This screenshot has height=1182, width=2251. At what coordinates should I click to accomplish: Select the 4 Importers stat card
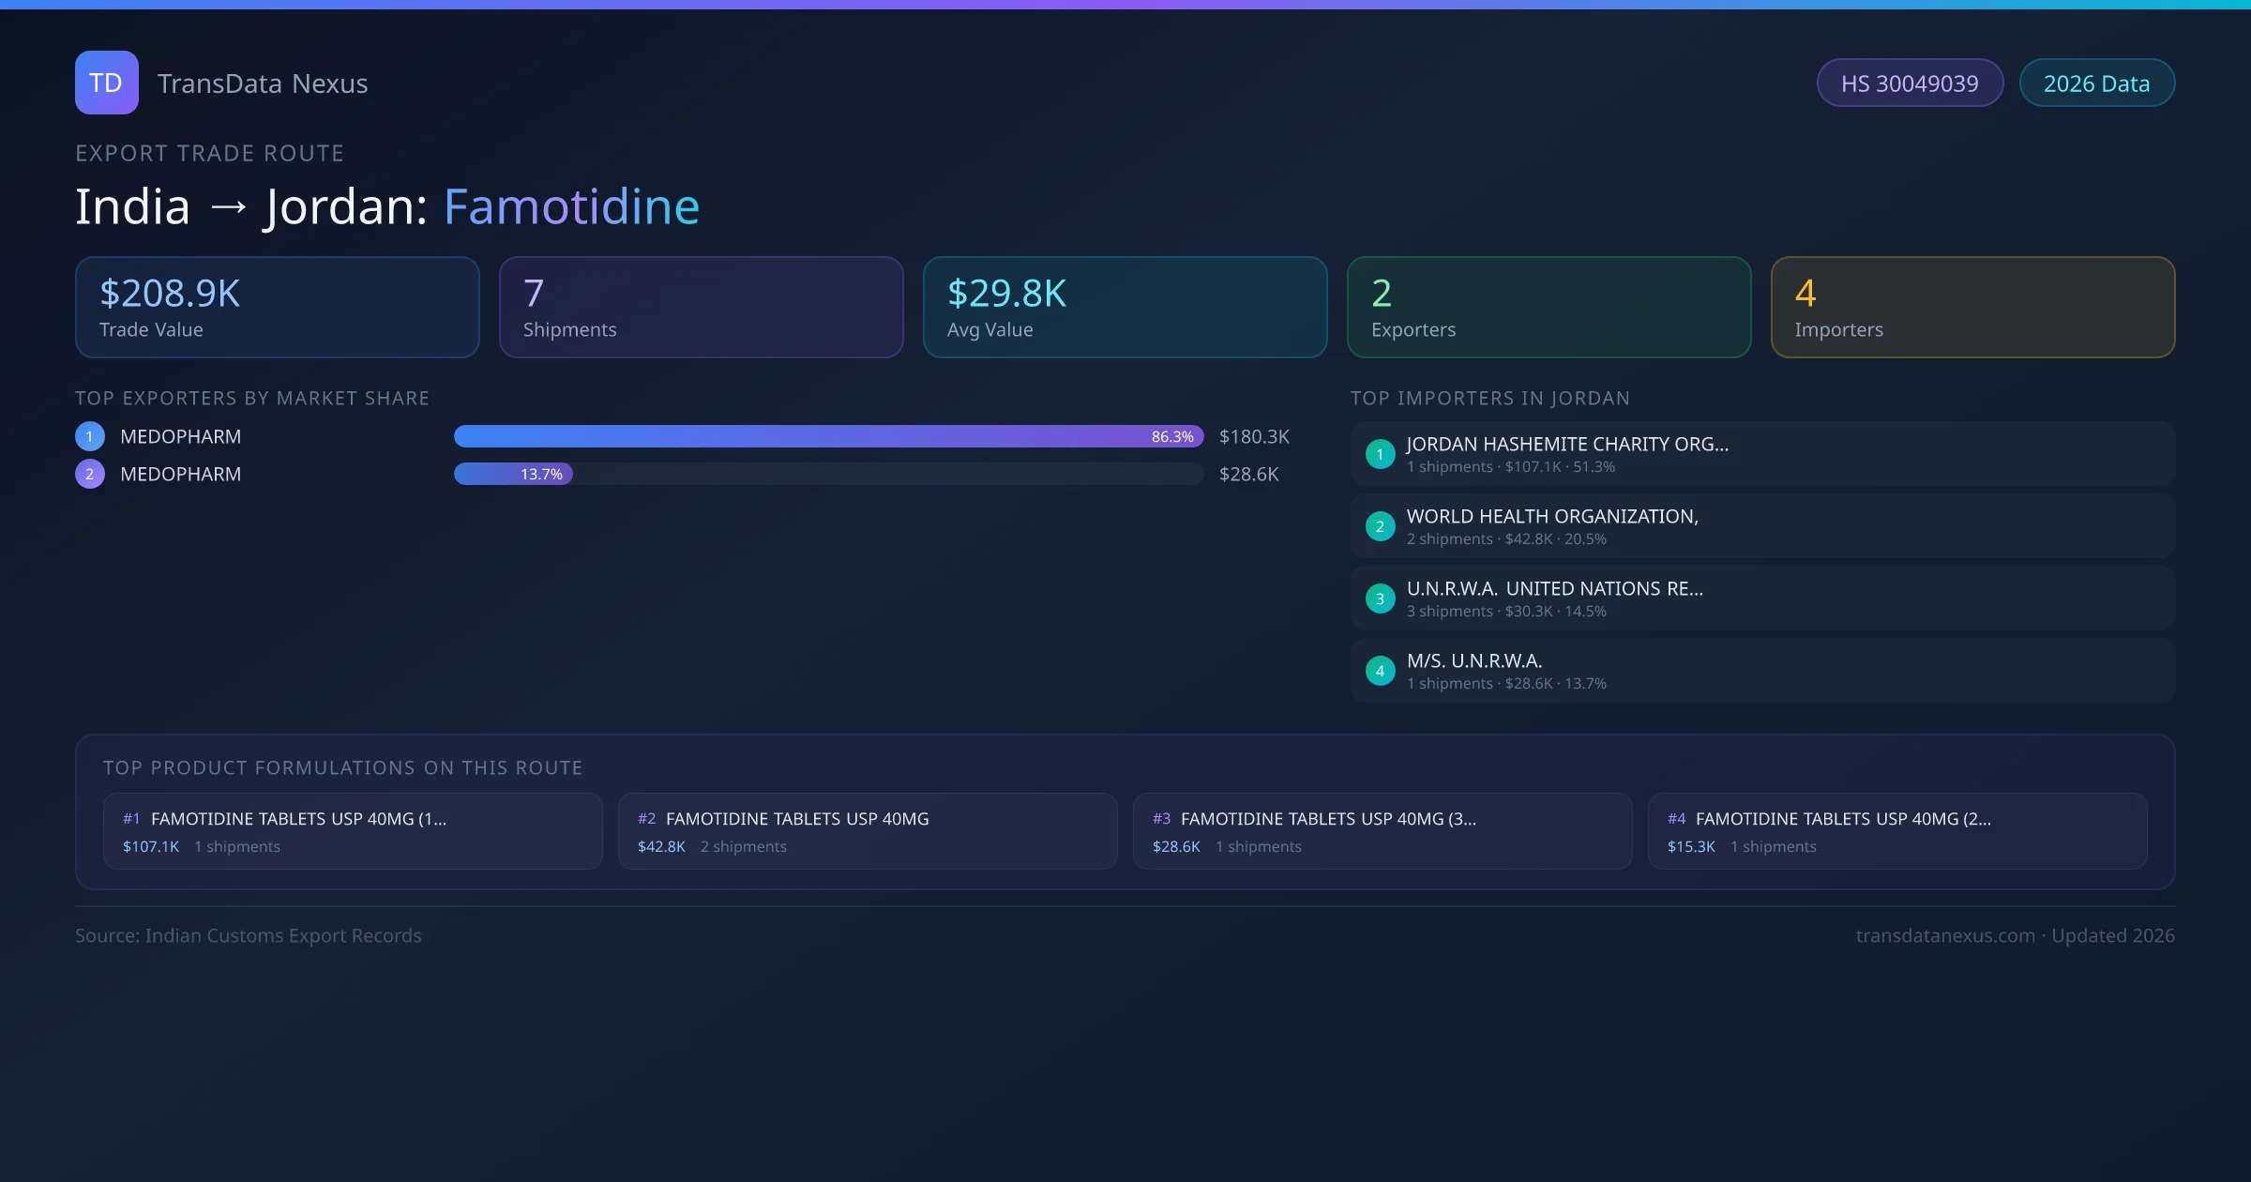click(x=1972, y=308)
